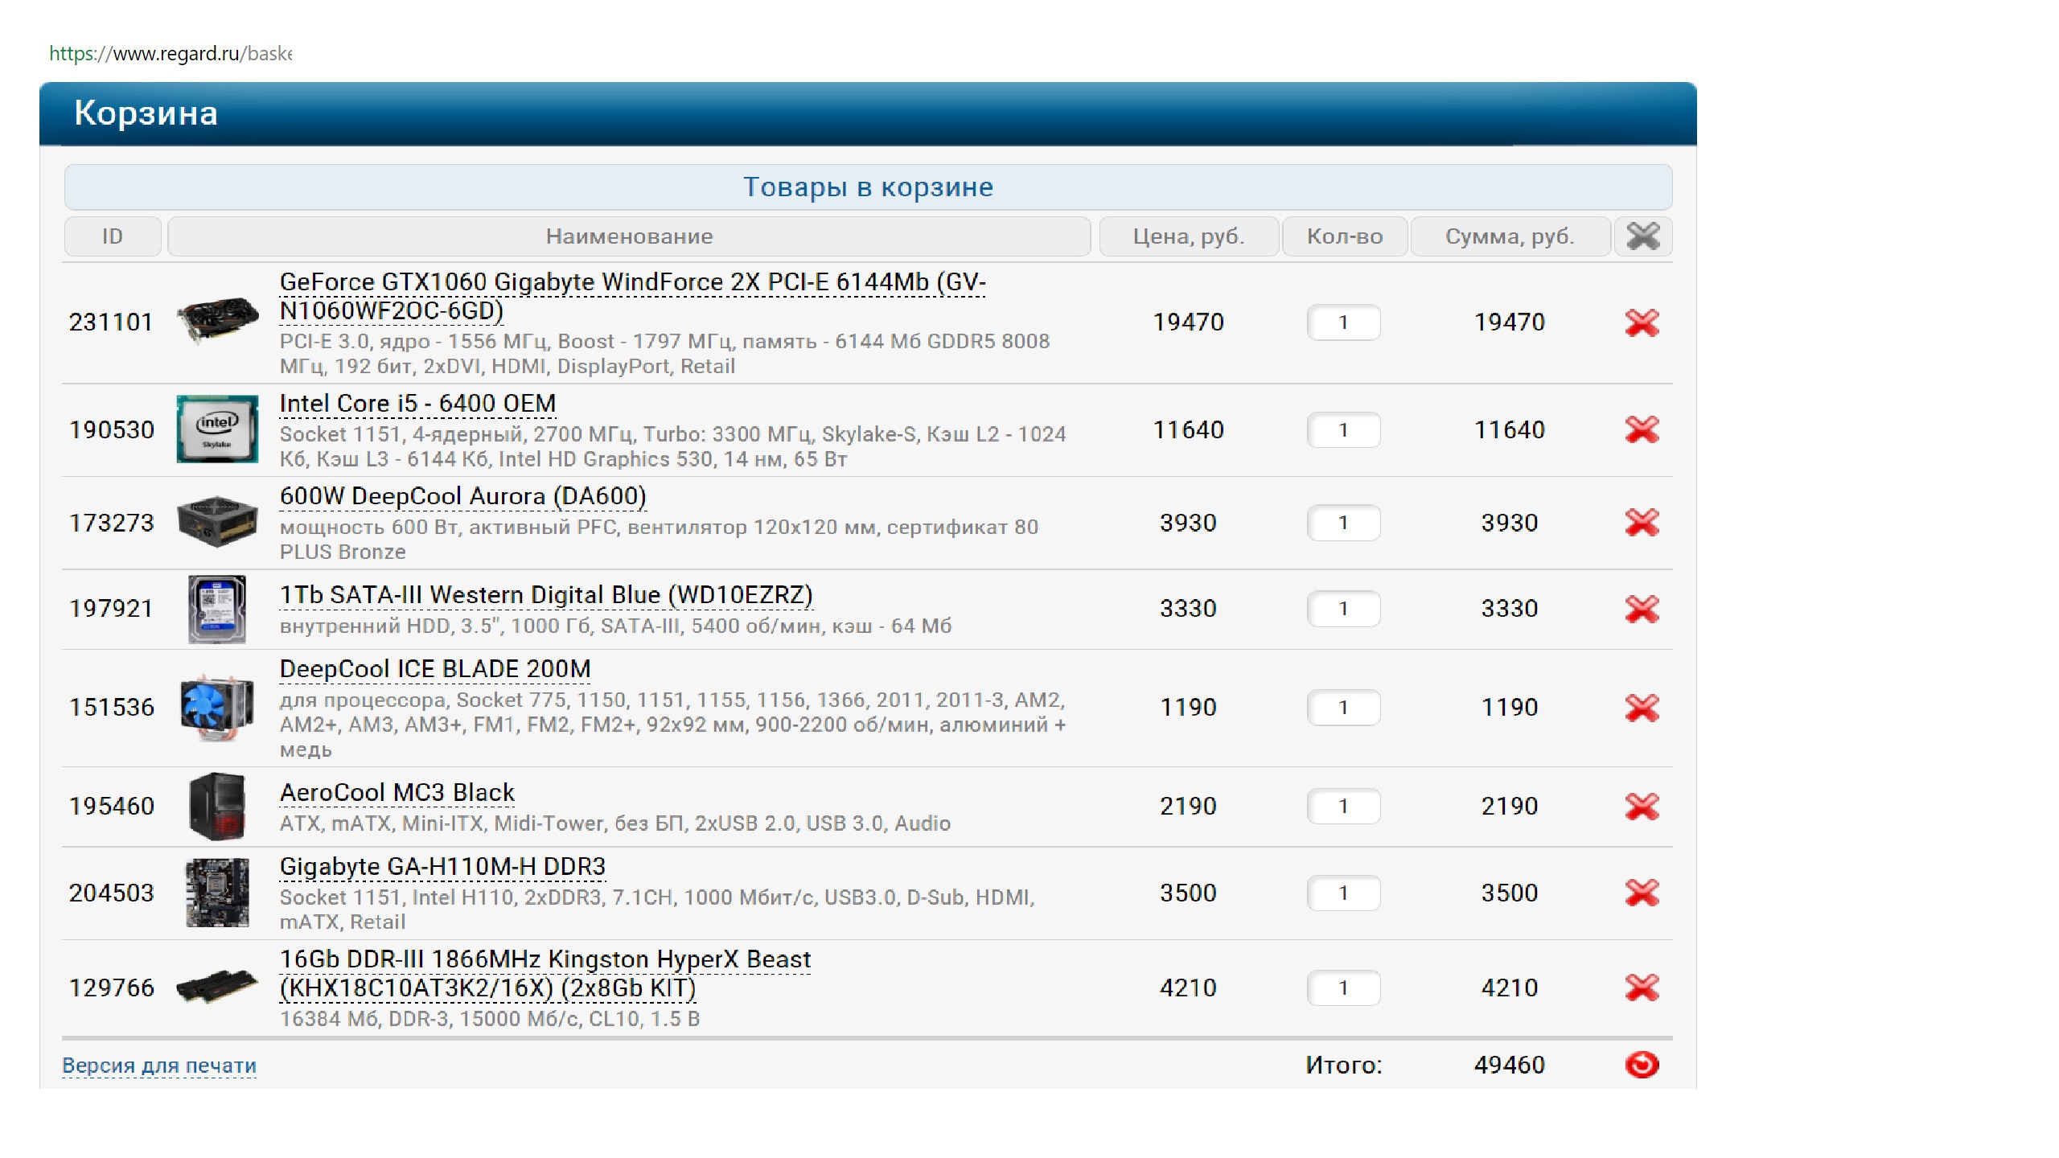The image size is (2059, 1158).
Task: Remove DeepCool ICE BLADE 200M cooler
Action: (x=1642, y=708)
